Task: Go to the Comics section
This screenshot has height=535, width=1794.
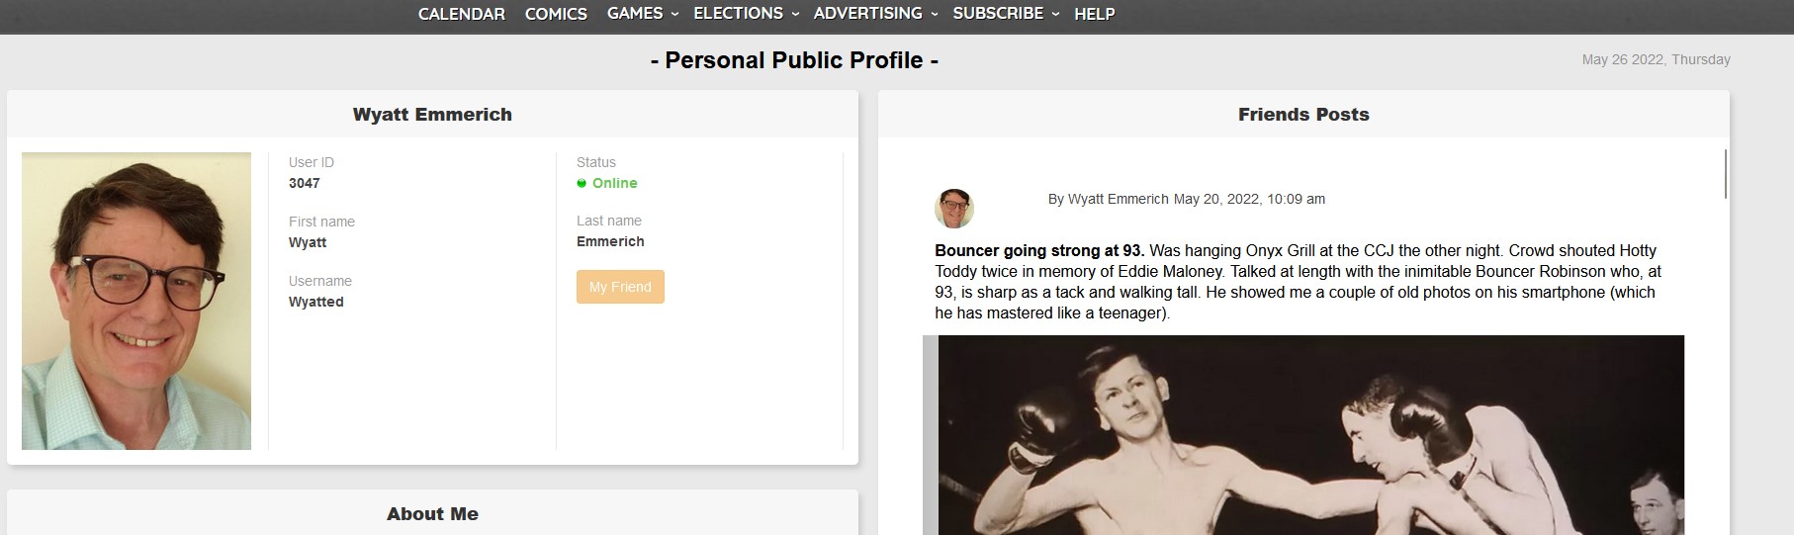Action: coord(556,14)
